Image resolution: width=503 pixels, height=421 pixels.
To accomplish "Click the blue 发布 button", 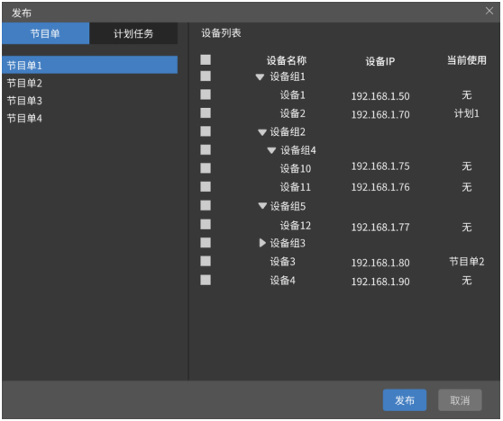I will 405,400.
